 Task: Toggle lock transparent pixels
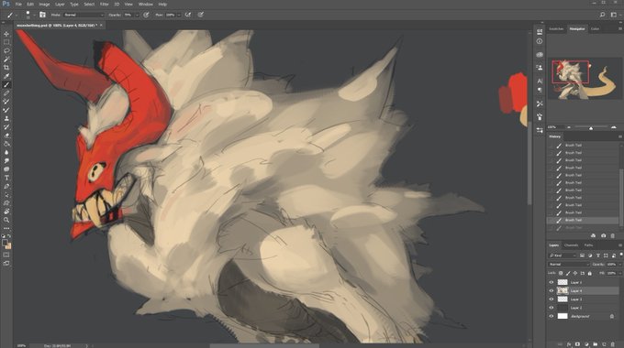[x=561, y=273]
